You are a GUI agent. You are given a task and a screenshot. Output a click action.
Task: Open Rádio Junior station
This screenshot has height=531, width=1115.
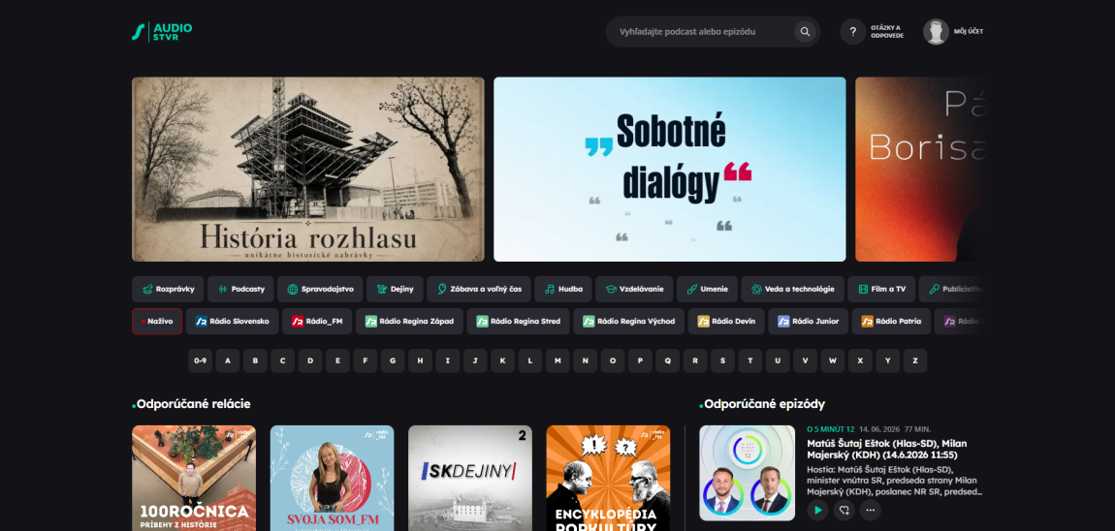(809, 322)
